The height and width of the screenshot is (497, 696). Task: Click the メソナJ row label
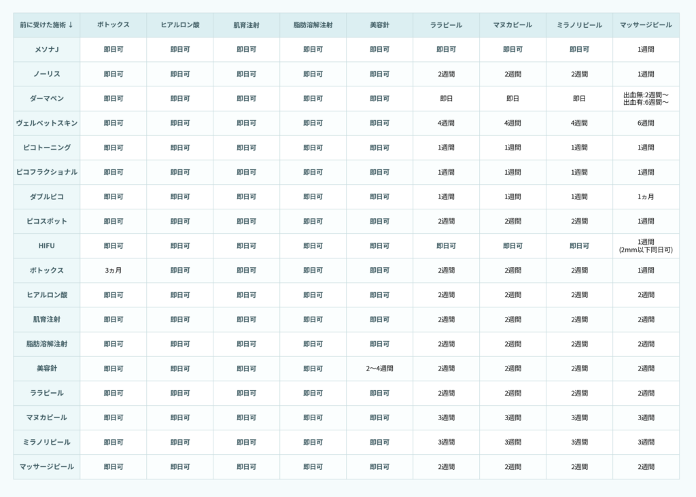pyautogui.click(x=47, y=50)
